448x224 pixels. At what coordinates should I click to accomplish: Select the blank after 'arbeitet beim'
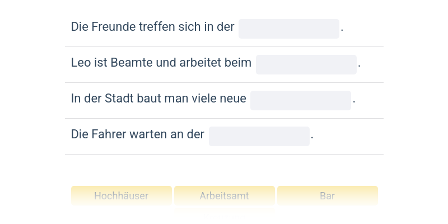click(306, 64)
